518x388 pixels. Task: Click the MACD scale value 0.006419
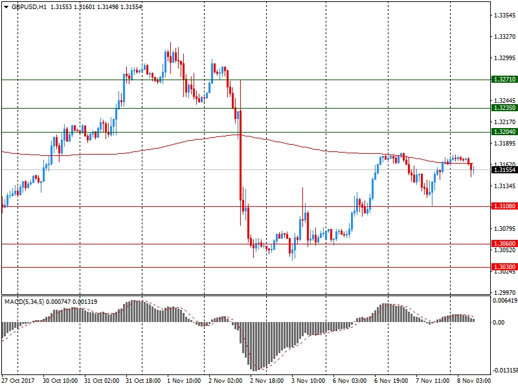(505, 301)
